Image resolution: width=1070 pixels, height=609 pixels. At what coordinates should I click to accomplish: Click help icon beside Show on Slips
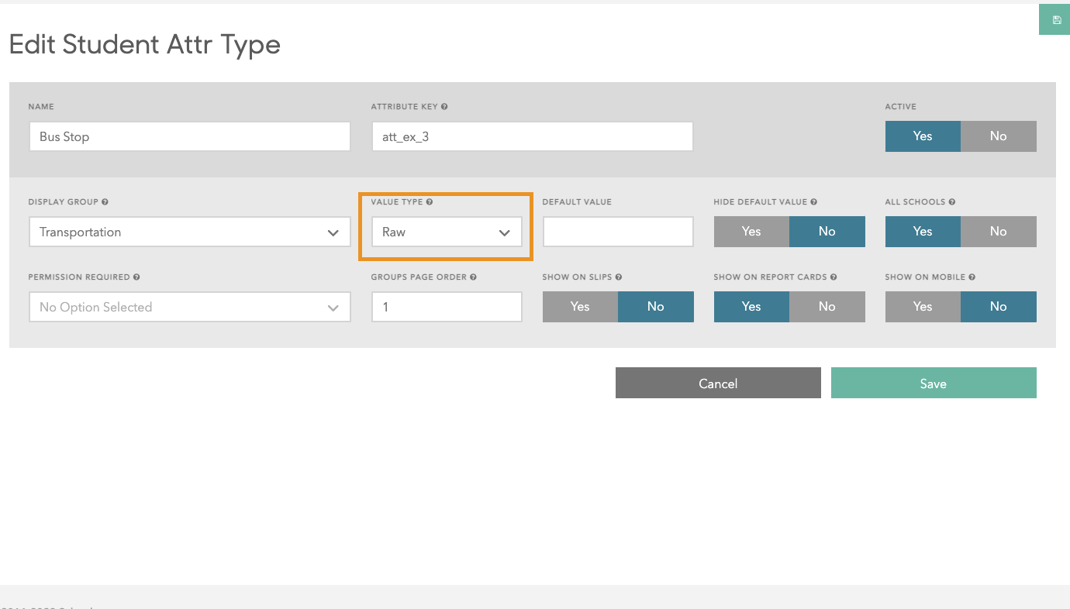[619, 277]
